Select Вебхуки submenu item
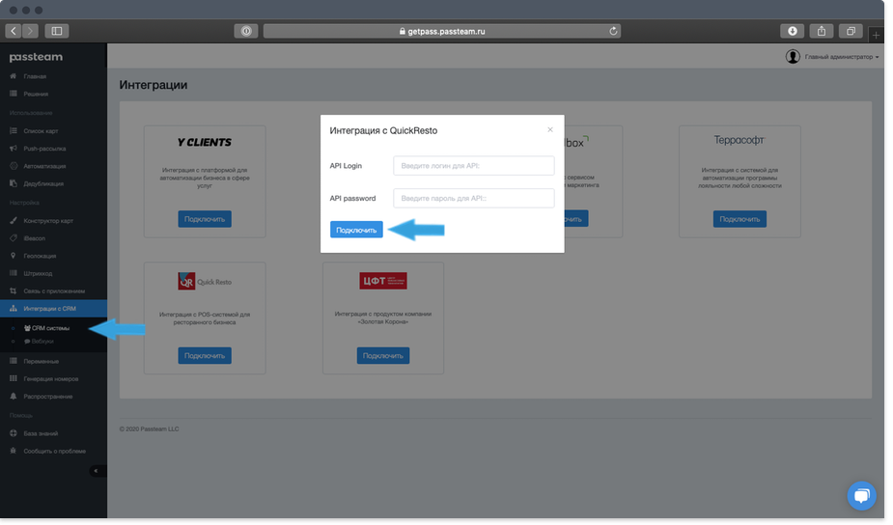Screen dimensions: 893x525 [42, 342]
